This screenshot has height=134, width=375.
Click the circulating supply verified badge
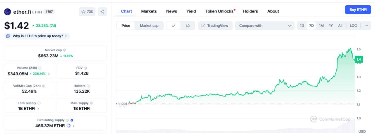[x=72, y=120]
